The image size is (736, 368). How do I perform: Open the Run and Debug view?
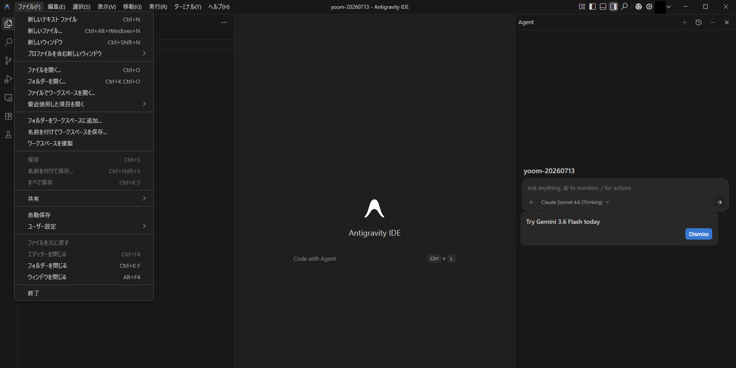point(8,79)
